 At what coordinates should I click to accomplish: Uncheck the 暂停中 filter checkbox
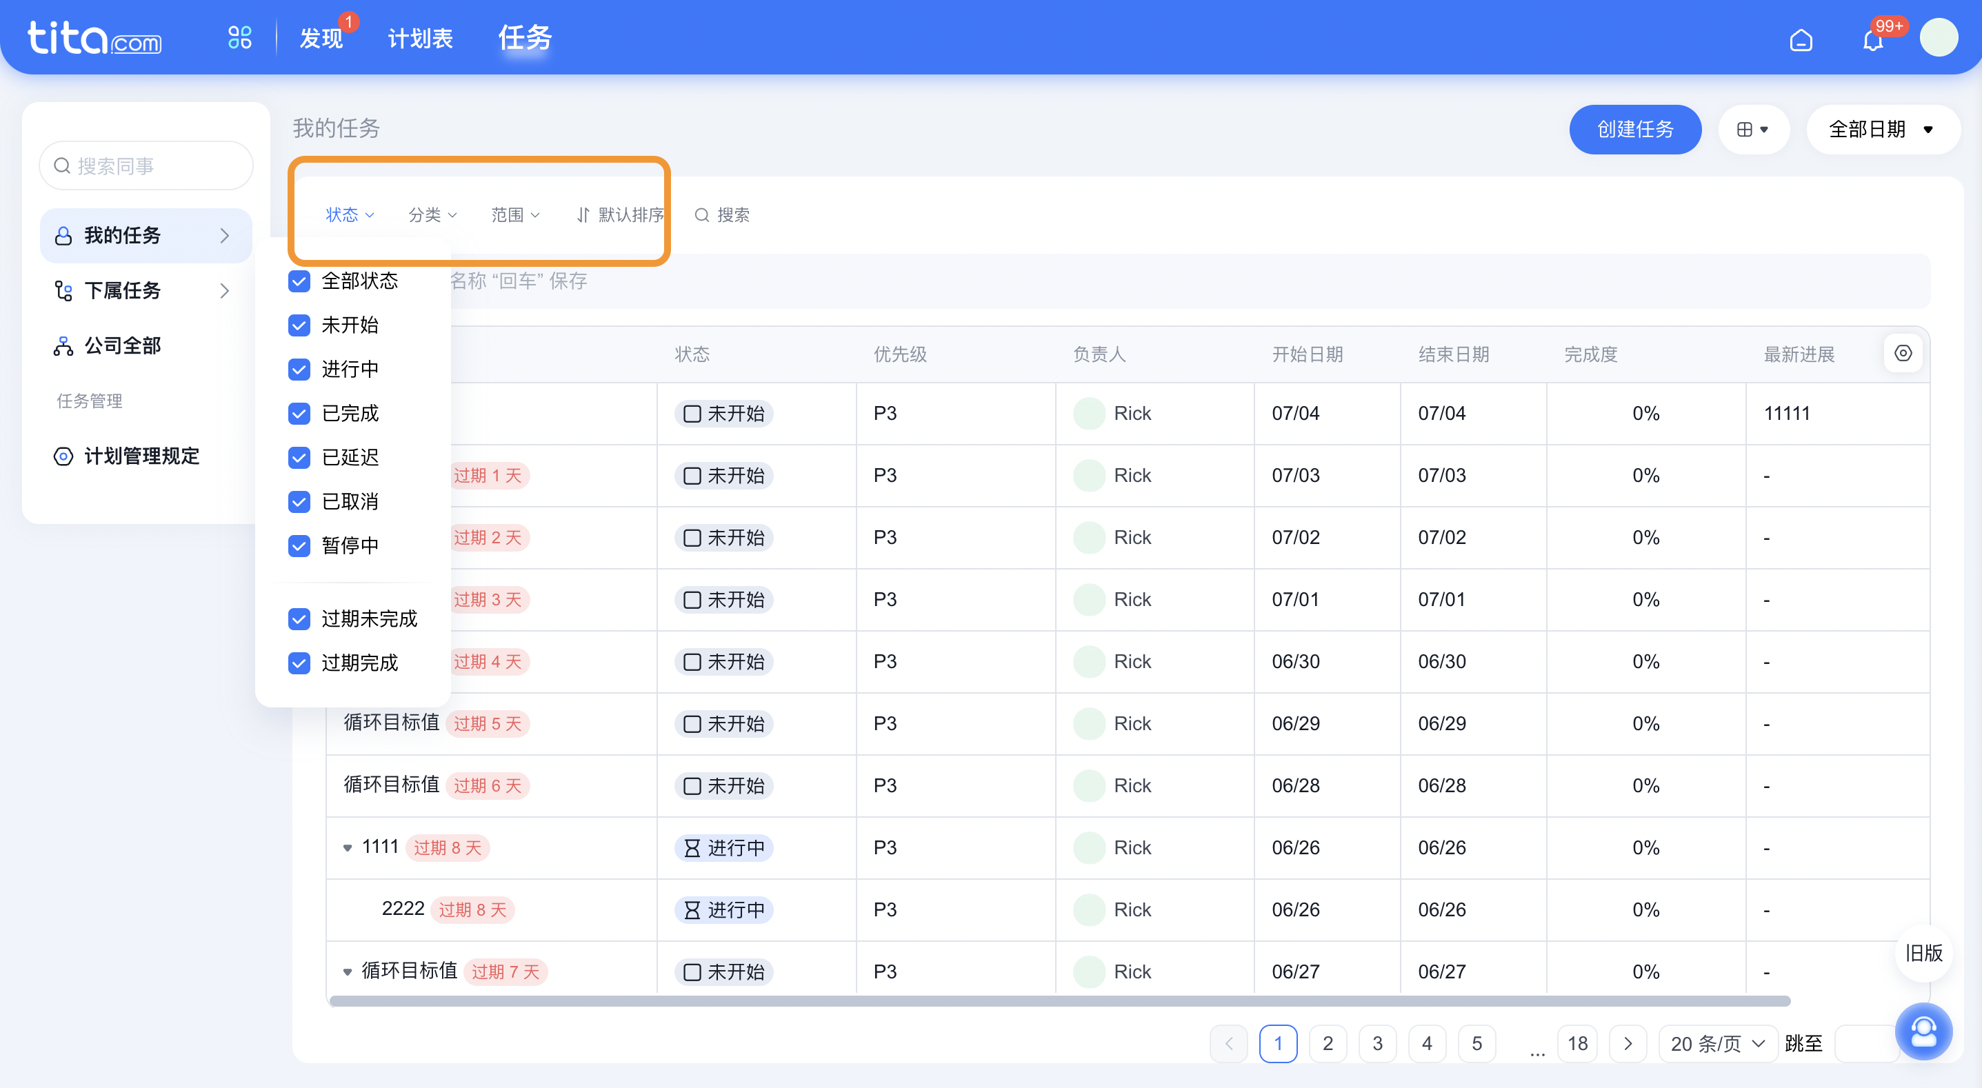click(x=299, y=545)
